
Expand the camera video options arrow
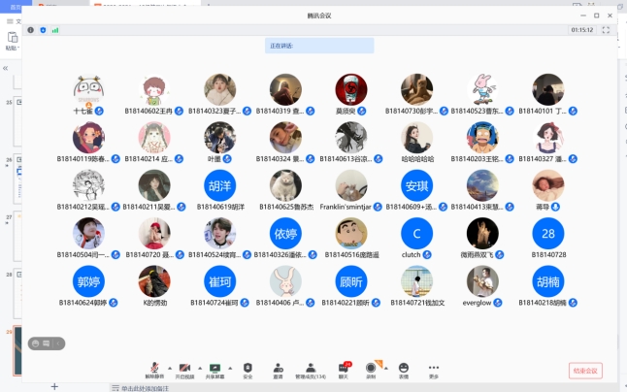pyautogui.click(x=199, y=367)
